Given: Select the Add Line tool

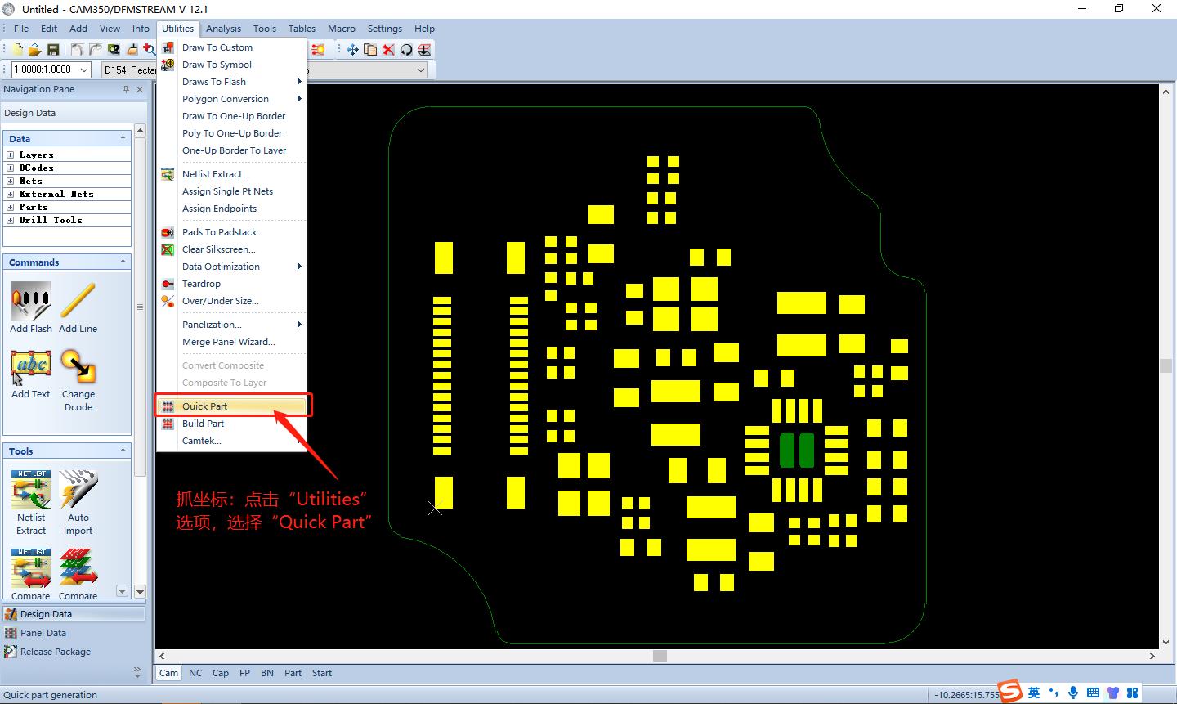Looking at the screenshot, I should 78,302.
